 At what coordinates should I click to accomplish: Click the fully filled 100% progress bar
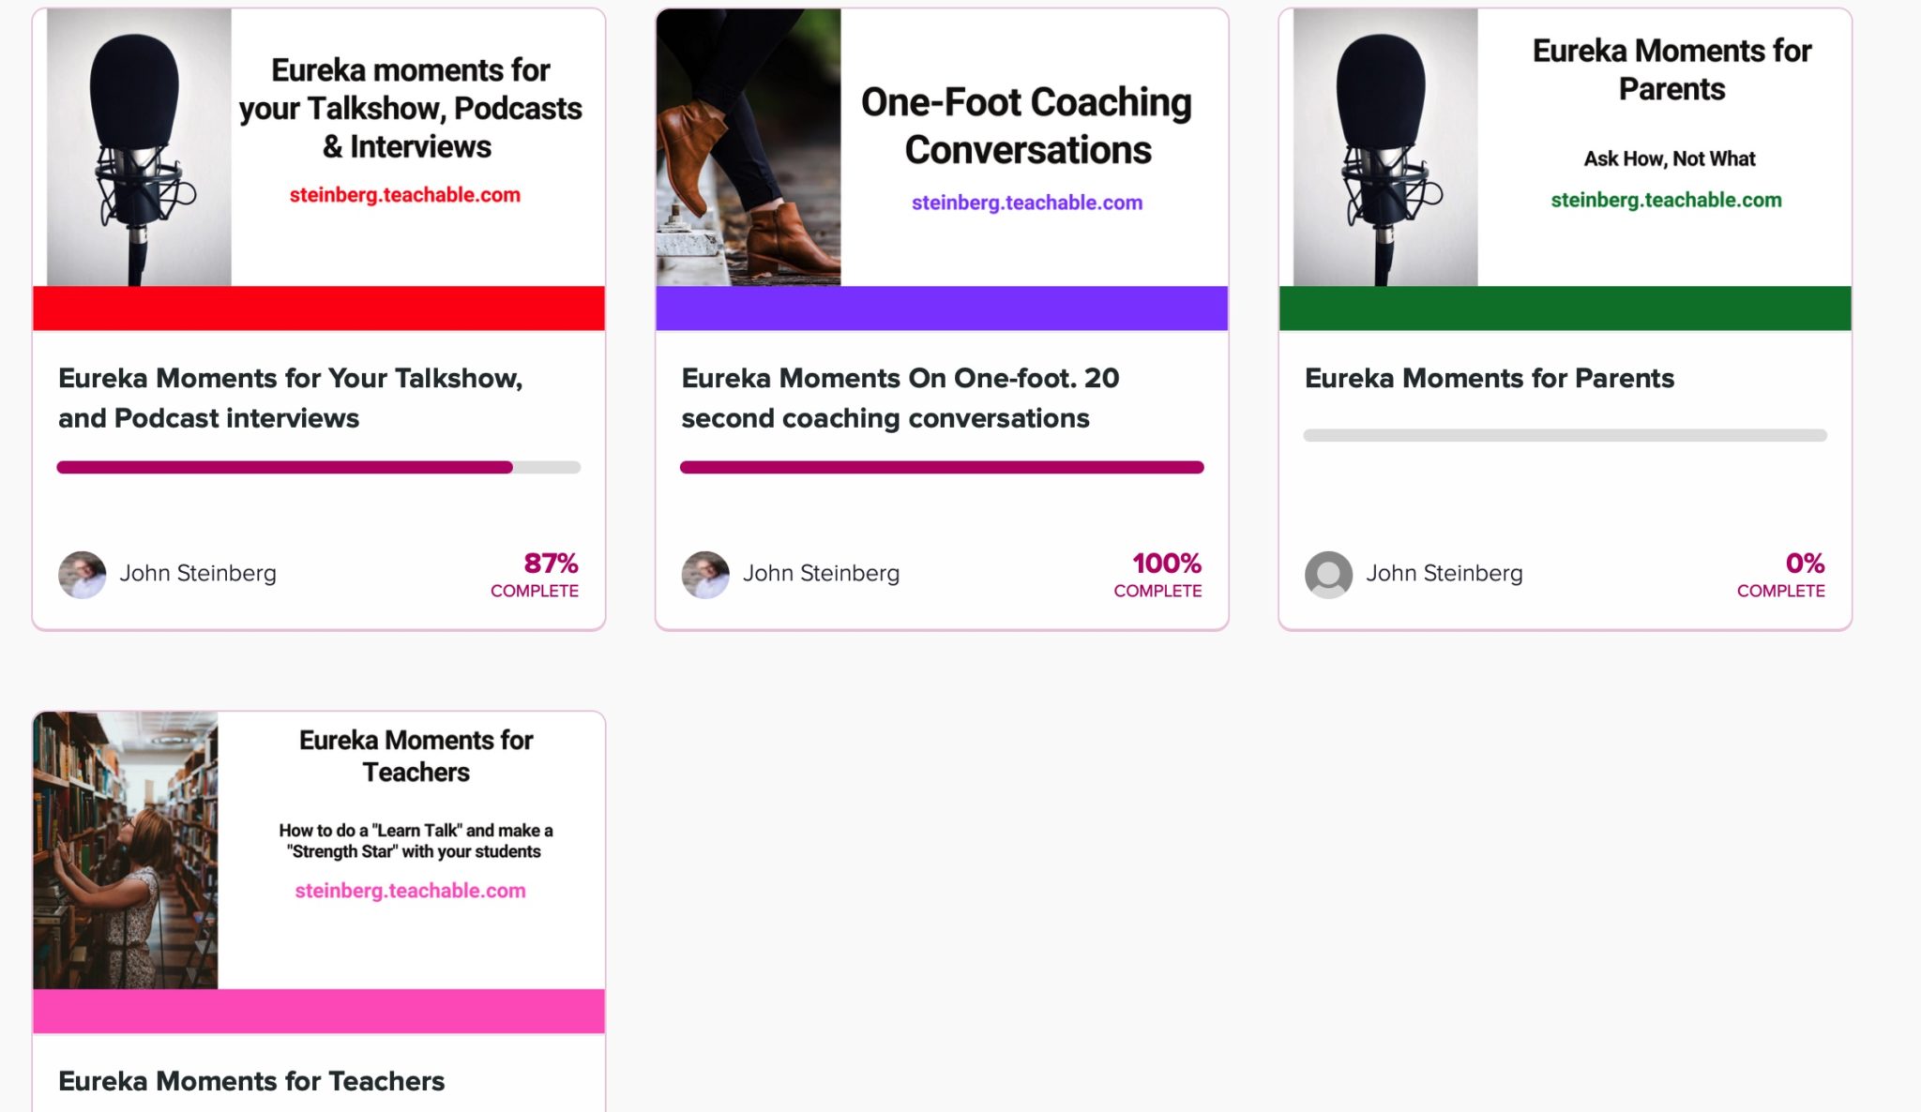(x=942, y=467)
